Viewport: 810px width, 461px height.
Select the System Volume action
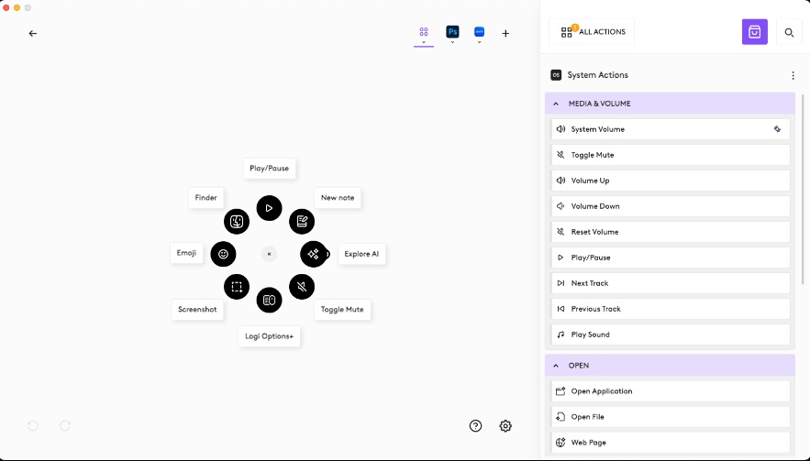tap(670, 129)
